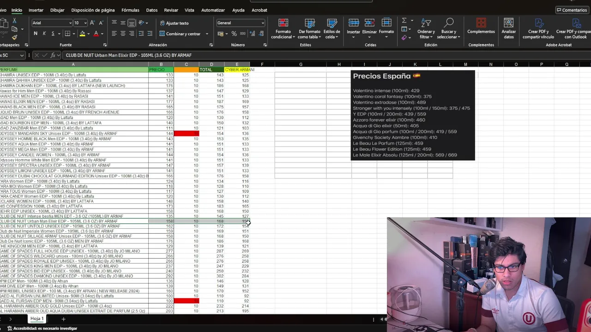This screenshot has height=332, width=591.
Task: Apply the thousands separator (000) style
Action: (x=243, y=34)
